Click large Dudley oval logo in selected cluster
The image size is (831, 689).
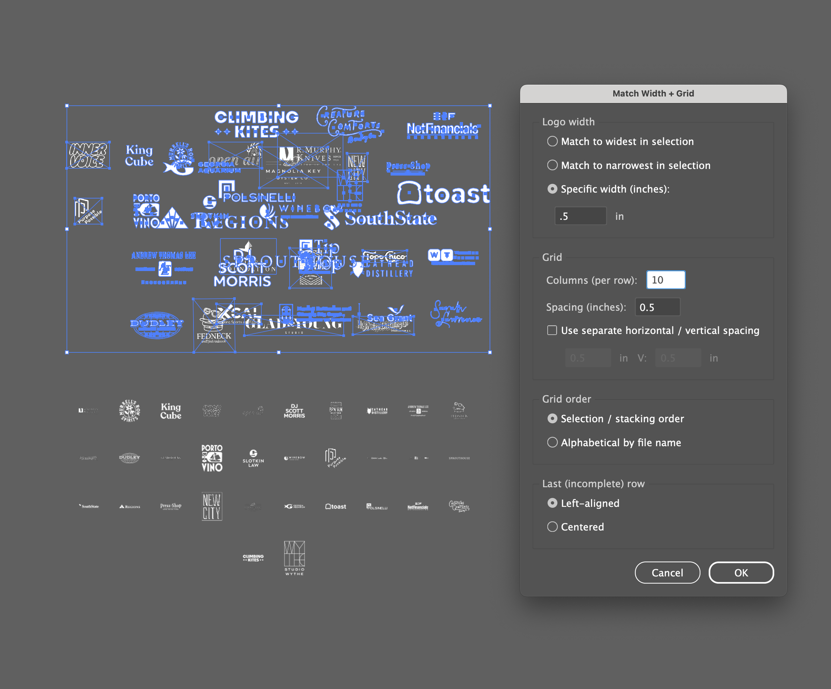point(157,325)
